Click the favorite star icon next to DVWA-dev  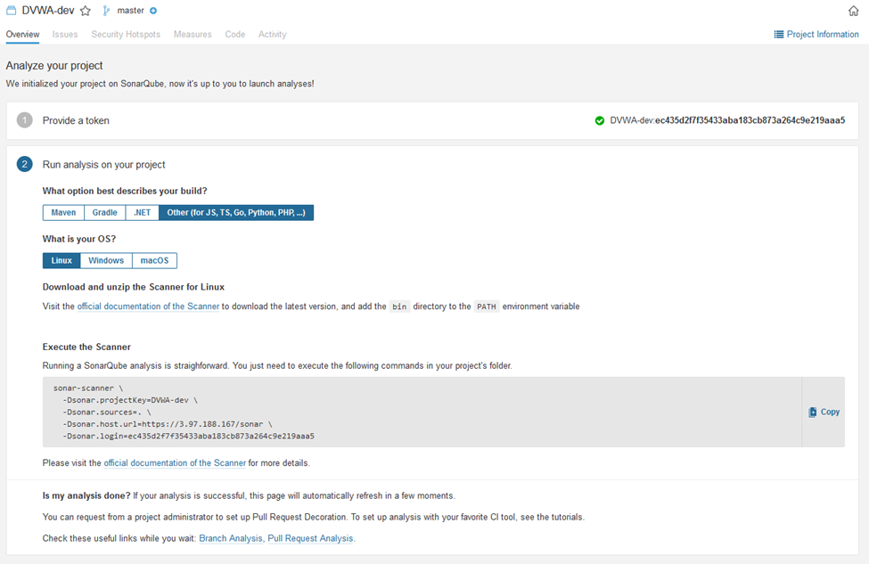[86, 11]
